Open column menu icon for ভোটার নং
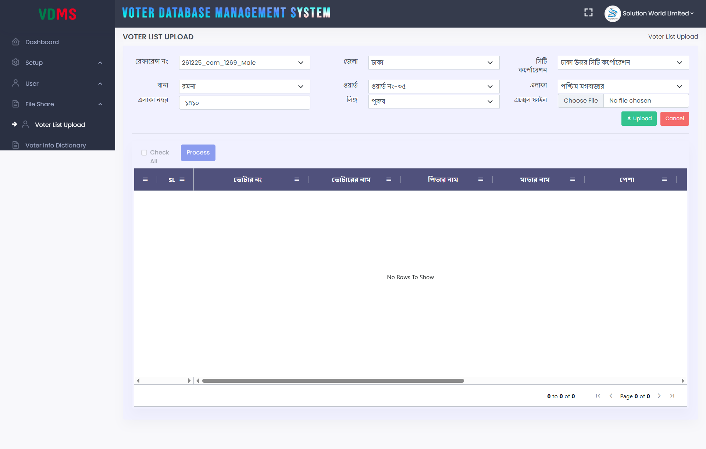This screenshot has height=449, width=706. point(297,179)
